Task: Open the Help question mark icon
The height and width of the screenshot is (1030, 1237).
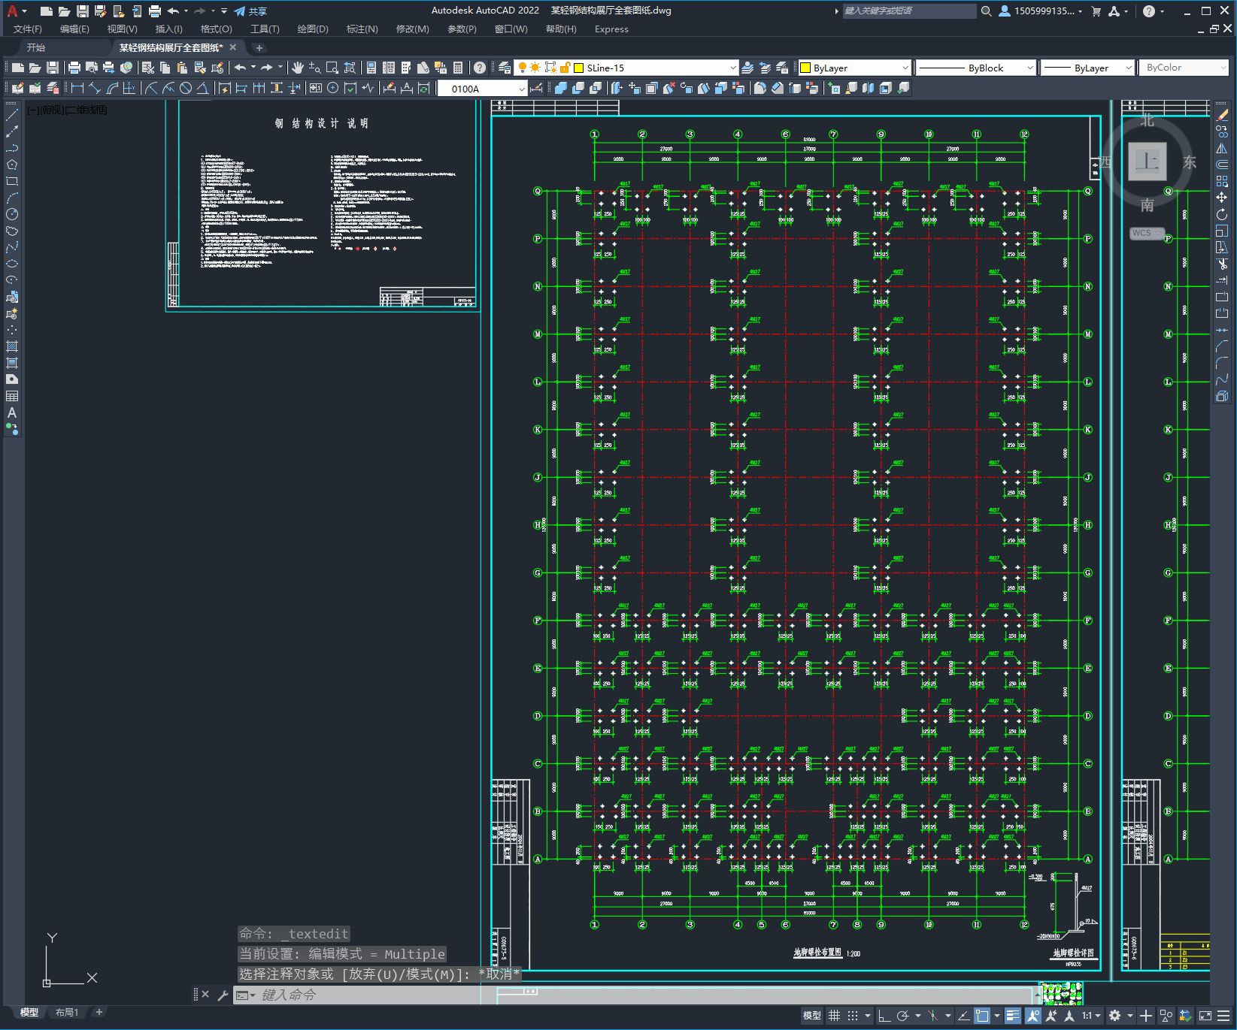Action: coord(480,68)
